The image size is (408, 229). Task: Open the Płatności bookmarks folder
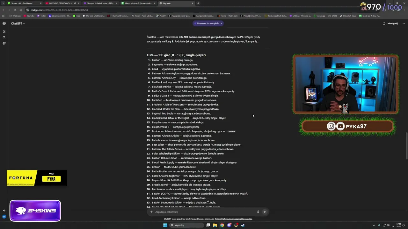tap(15, 16)
